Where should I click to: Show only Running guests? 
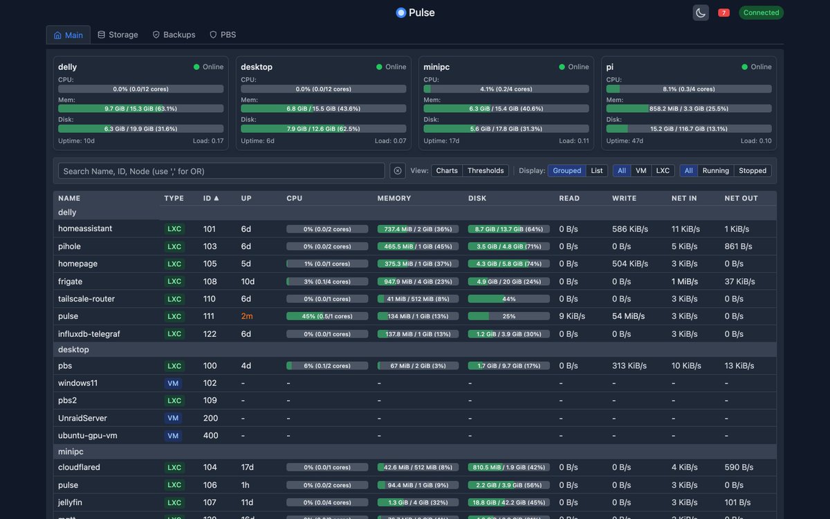(716, 171)
